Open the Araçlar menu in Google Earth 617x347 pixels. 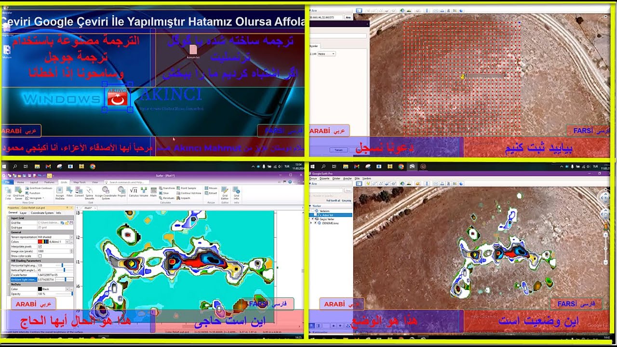[x=347, y=178]
